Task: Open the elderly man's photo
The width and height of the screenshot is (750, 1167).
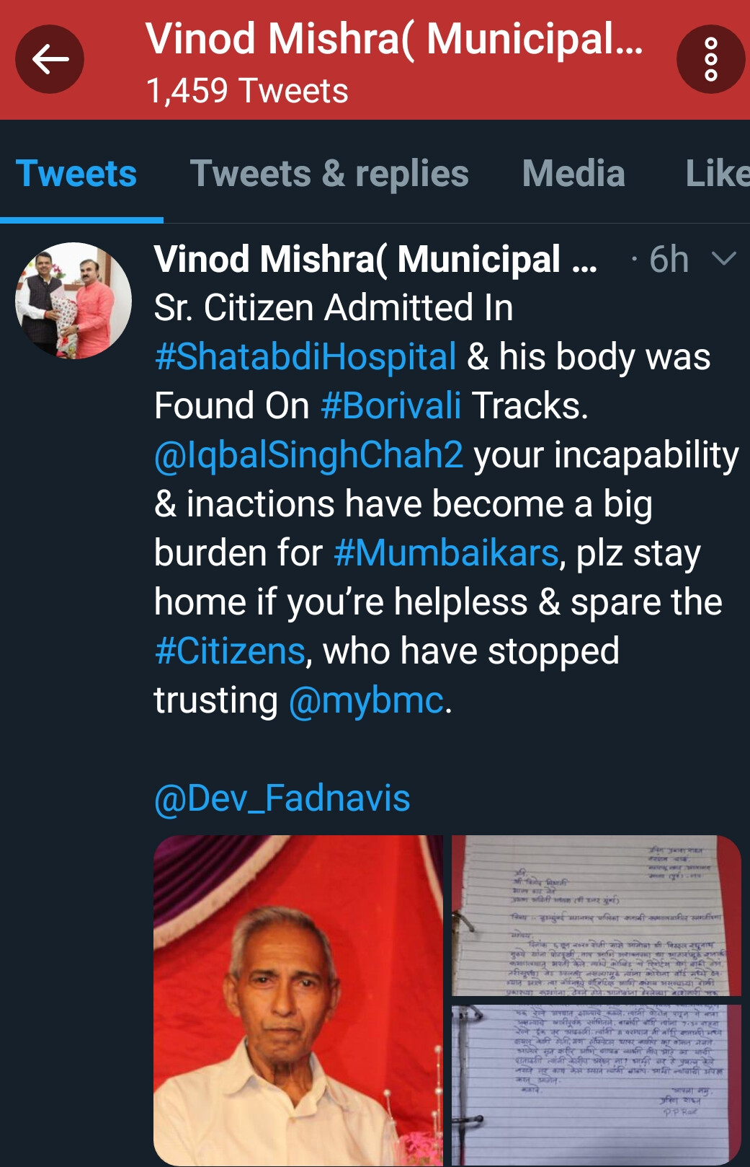Action: (298, 1000)
